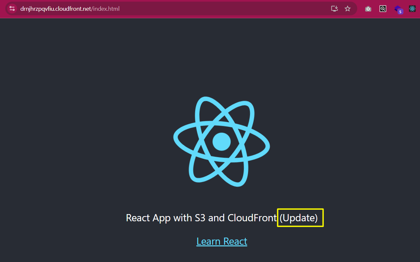The height and width of the screenshot is (262, 420).
Task: Follow the Learn React link
Action: point(222,241)
